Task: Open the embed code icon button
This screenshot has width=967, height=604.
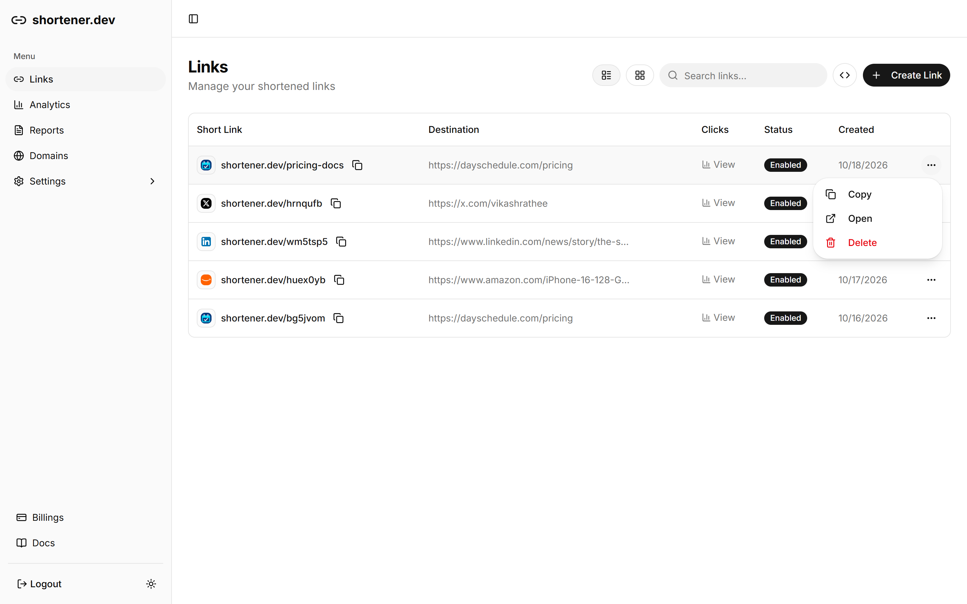Action: coord(844,75)
